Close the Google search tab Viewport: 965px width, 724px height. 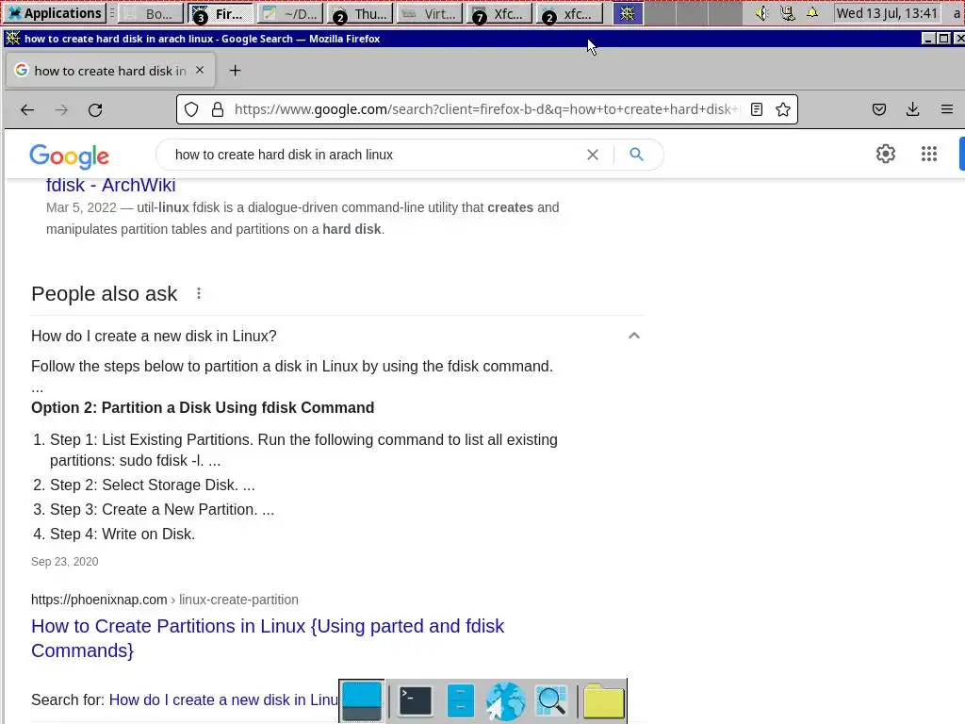point(200,70)
